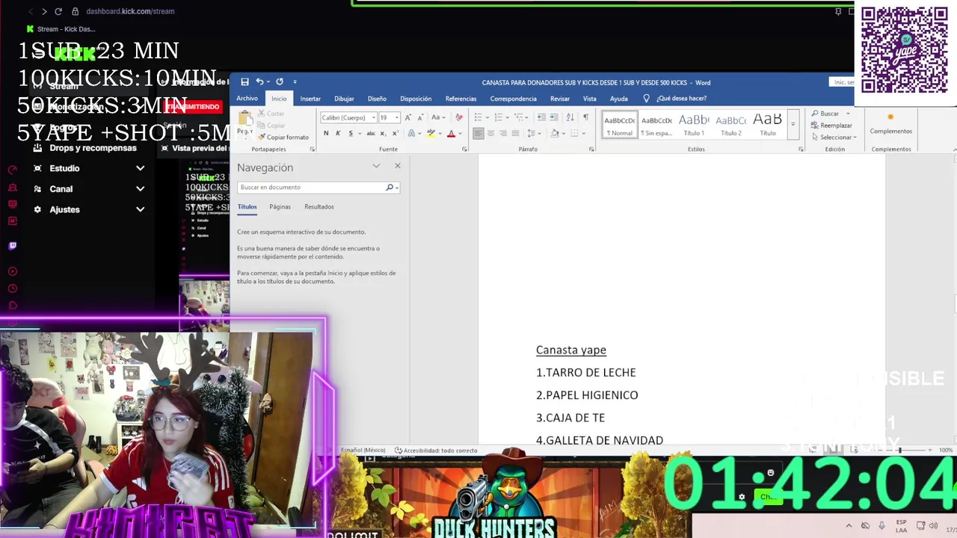This screenshot has height=538, width=957.
Task: Undo the last action in Word
Action: (x=259, y=82)
